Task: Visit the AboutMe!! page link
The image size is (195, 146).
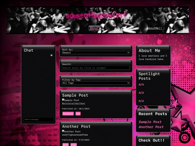Action: [155, 28]
